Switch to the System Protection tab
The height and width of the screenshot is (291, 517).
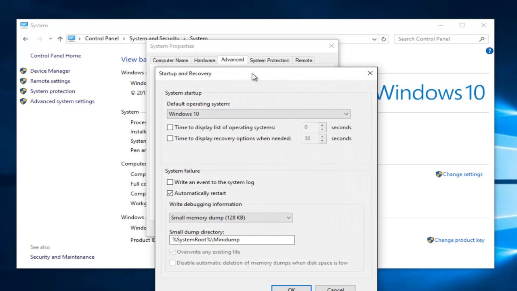click(x=269, y=60)
